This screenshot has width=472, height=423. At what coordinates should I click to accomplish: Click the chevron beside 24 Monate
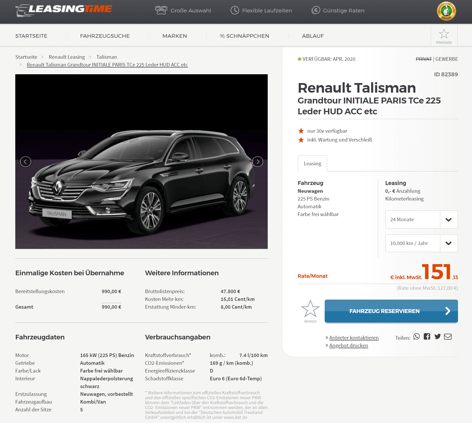[449, 220]
